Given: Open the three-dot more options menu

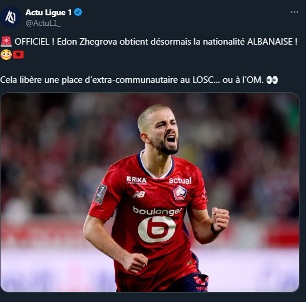Looking at the screenshot, I should 294,12.
